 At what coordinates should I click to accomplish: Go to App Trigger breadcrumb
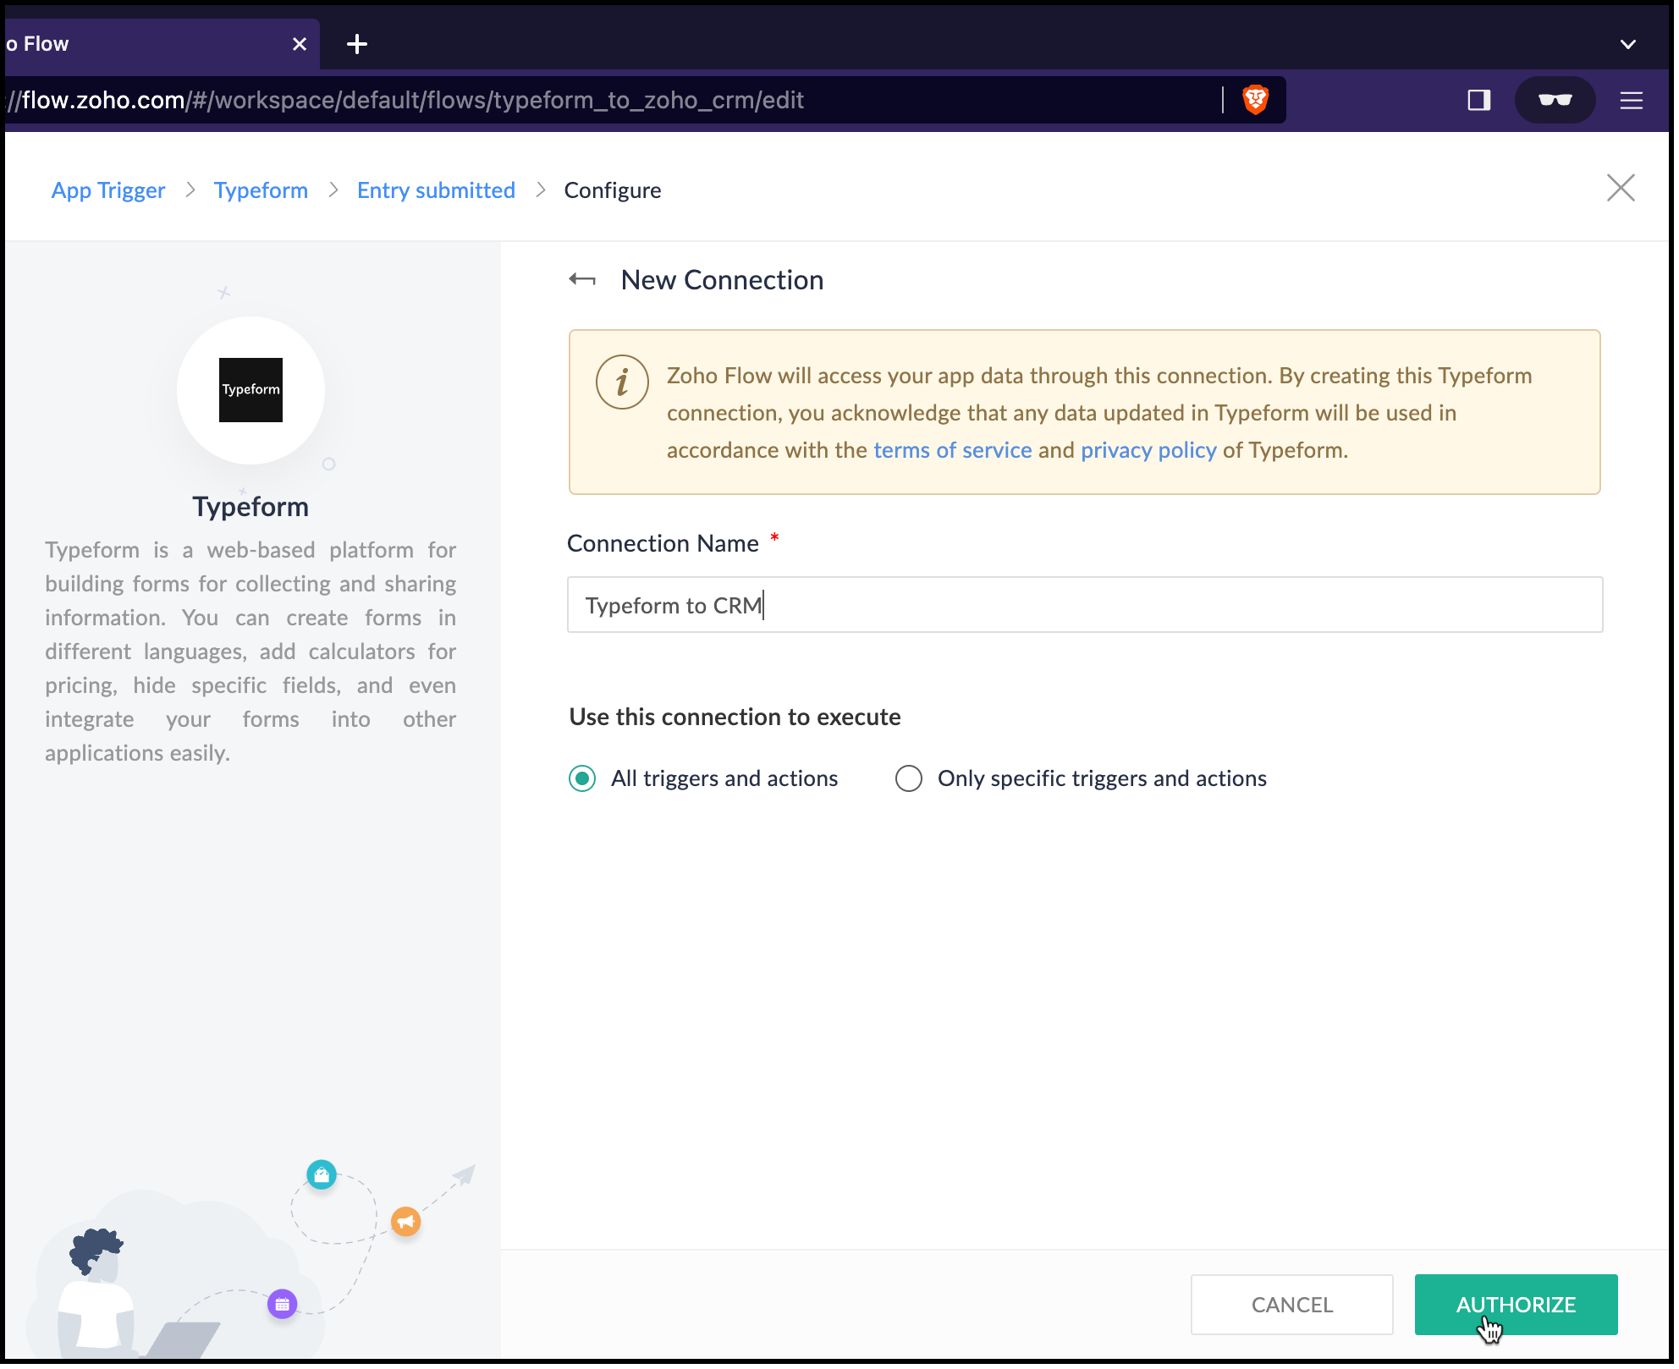point(108,190)
